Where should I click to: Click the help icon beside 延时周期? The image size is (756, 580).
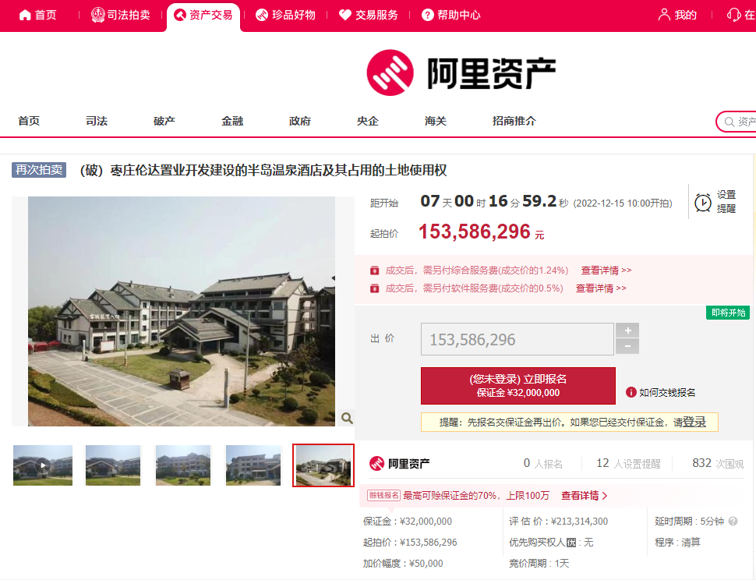coord(733,522)
